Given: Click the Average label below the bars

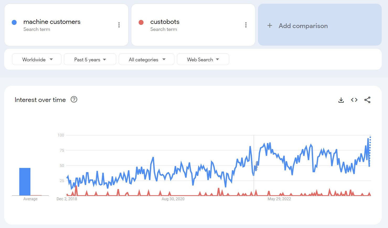Looking at the screenshot, I should pyautogui.click(x=30, y=199).
